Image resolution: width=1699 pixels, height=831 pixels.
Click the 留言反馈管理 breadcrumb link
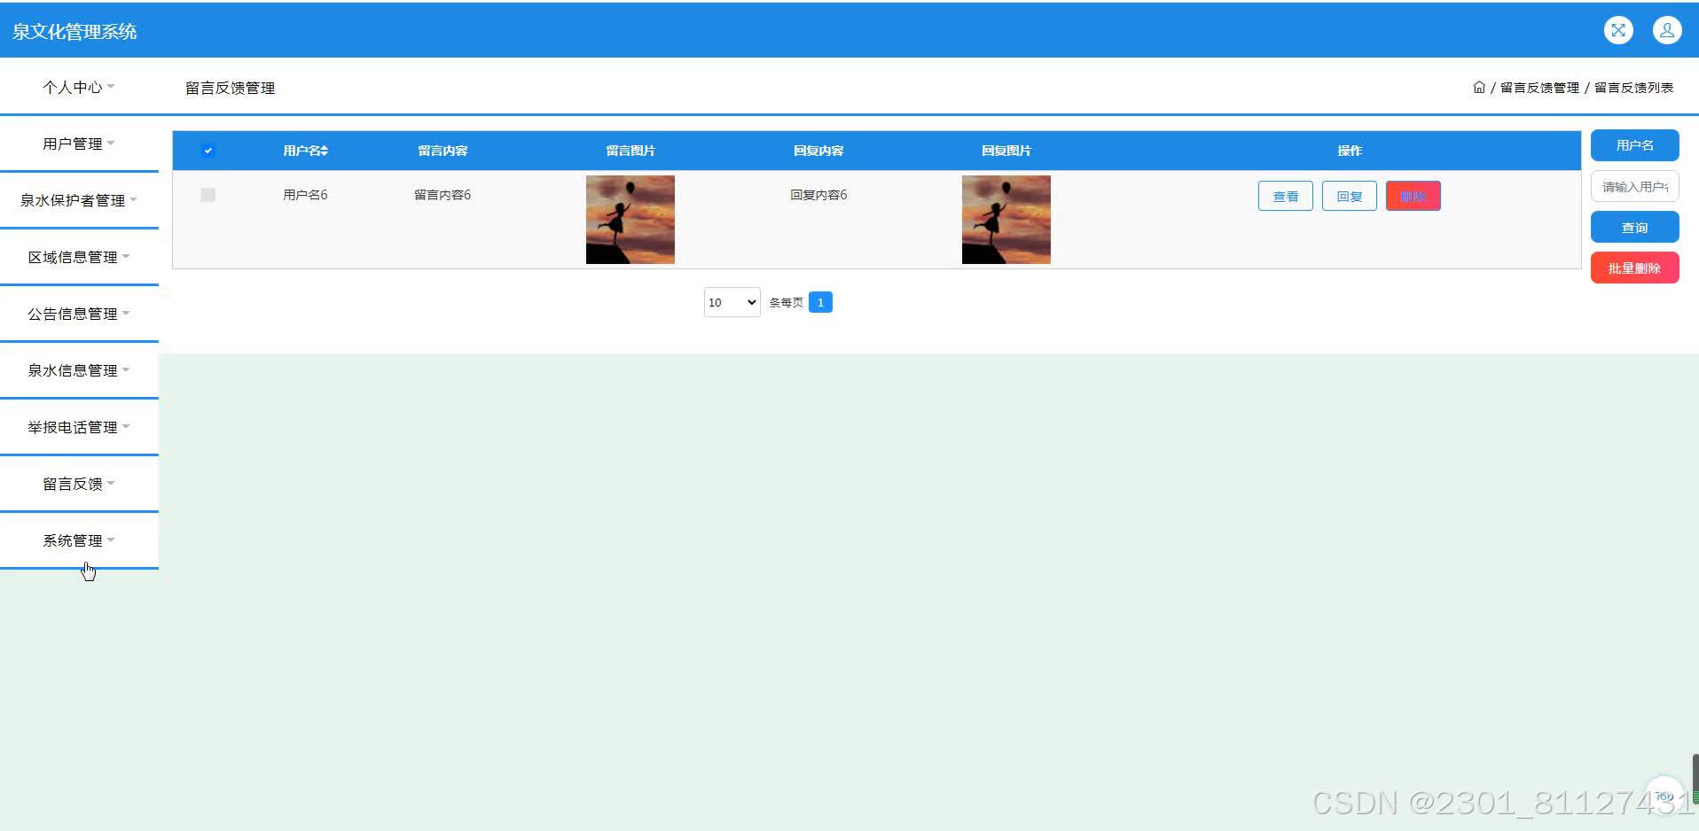(x=1539, y=87)
